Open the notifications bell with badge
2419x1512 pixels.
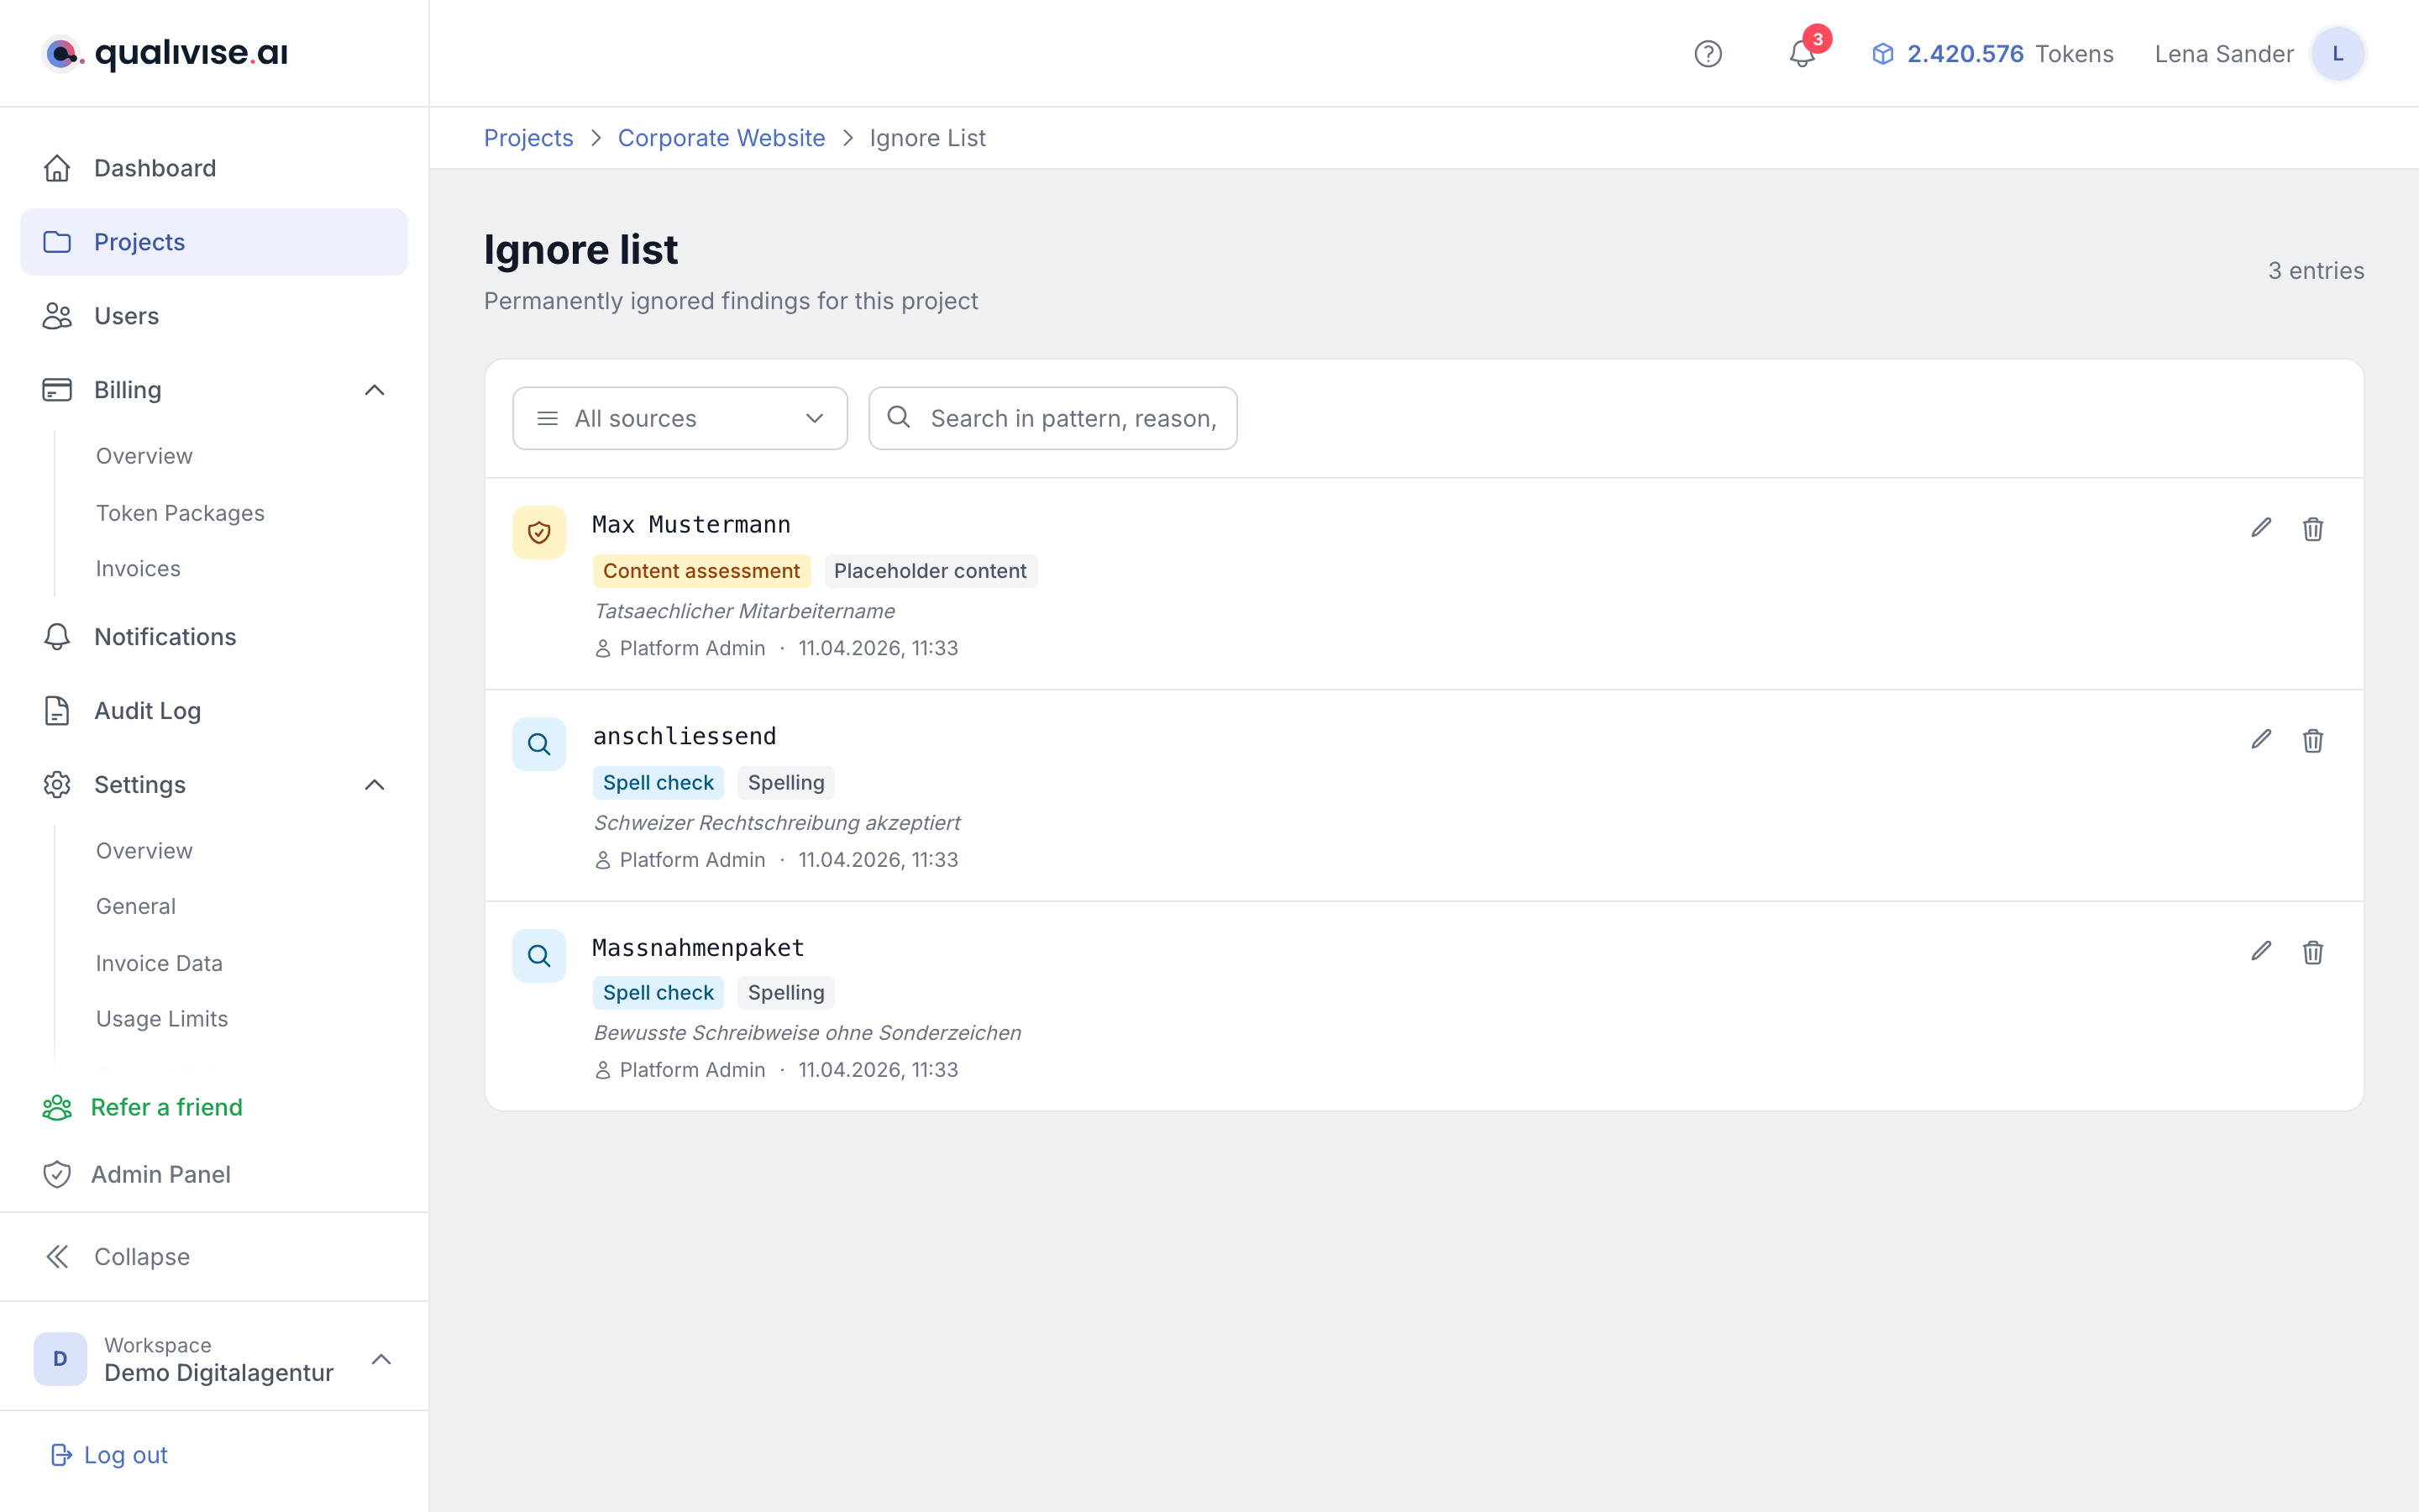pos(1802,54)
